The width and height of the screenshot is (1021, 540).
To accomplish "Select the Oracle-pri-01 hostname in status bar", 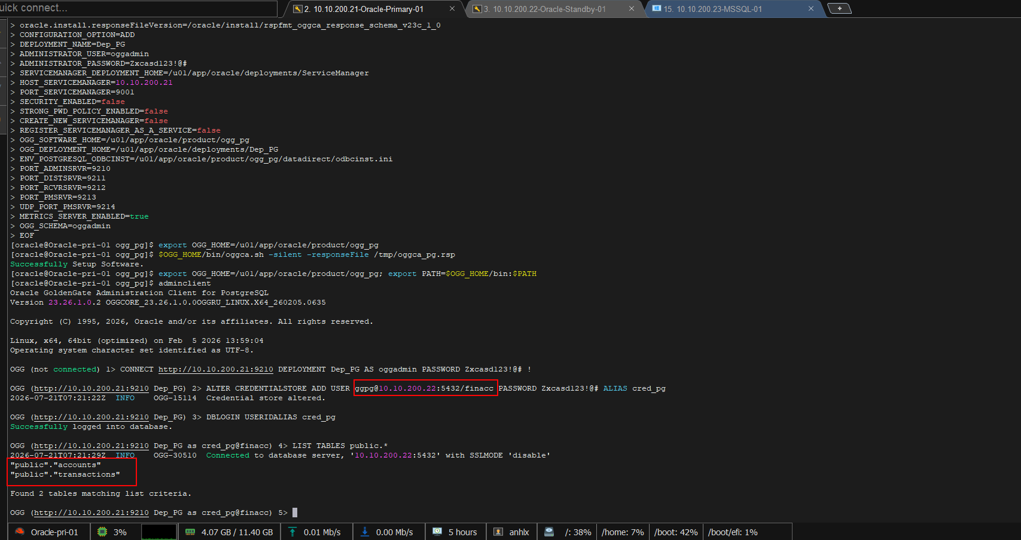I will (54, 532).
